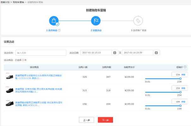This screenshot has width=191, height=126.
Task: Click the step 2 flag icon
Action: (96, 21)
